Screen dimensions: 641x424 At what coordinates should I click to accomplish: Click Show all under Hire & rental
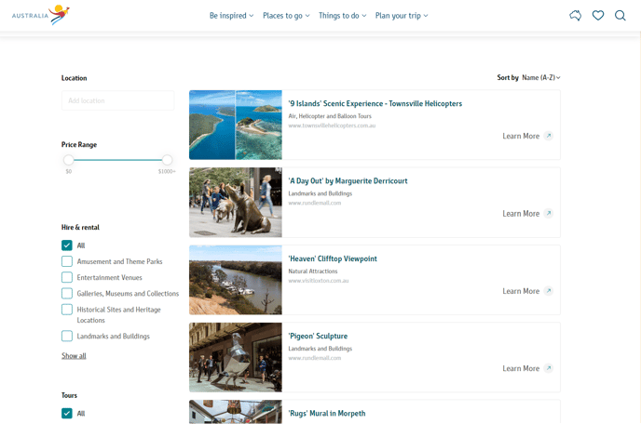74,356
